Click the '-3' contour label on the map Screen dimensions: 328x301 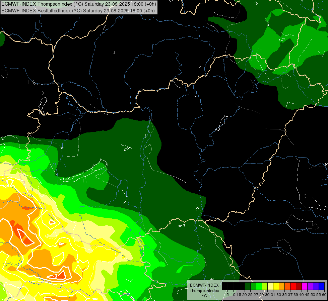point(55,276)
